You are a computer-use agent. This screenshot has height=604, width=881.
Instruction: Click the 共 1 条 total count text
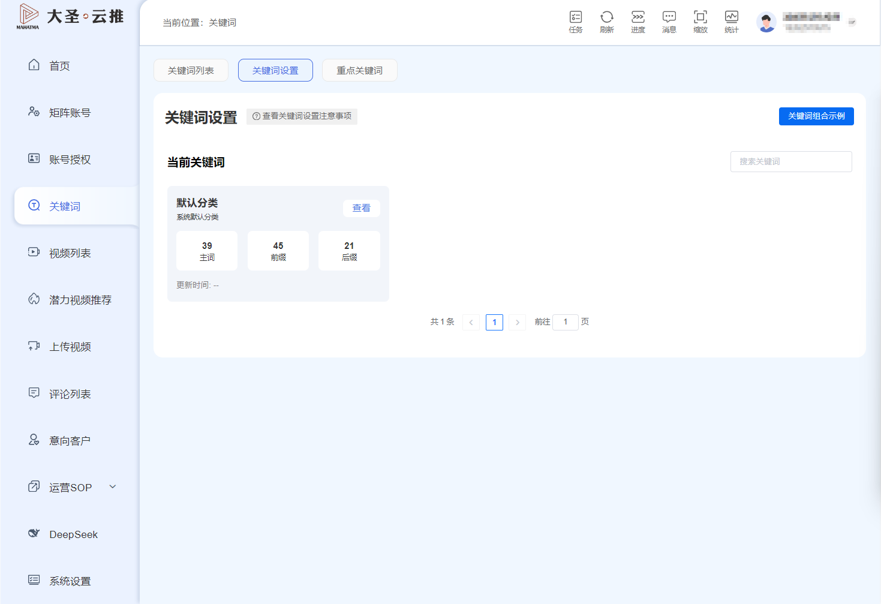tap(442, 322)
